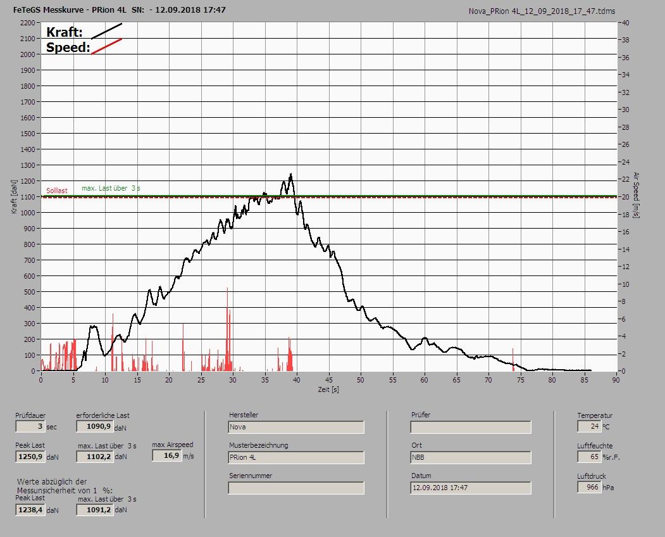The width and height of the screenshot is (665, 537).
Task: Select the corrected Peak Last value 1238,4
Action: click(x=30, y=510)
